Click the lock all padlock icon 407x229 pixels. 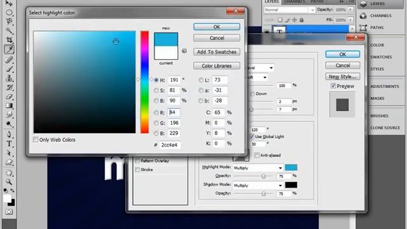[301, 20]
